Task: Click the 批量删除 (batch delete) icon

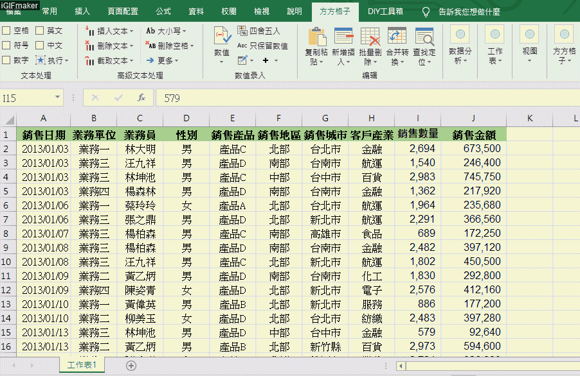Action: [x=370, y=38]
